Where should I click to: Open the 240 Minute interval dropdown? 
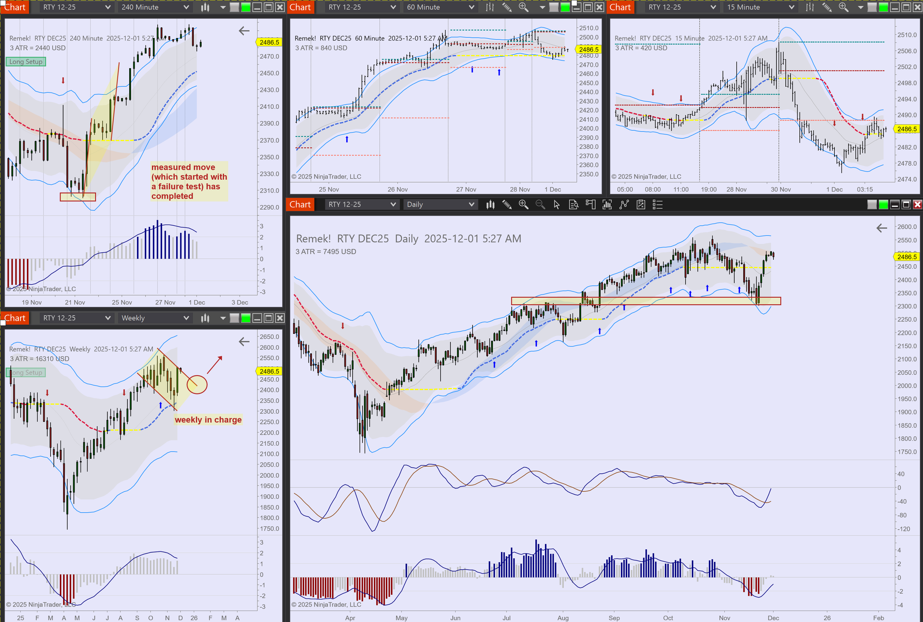[155, 7]
